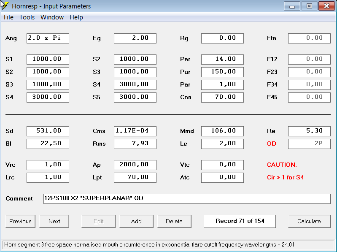Image resolution: width=337 pixels, height=252 pixels.
Task: Click the Par label beside 14,00
Action: click(x=185, y=60)
